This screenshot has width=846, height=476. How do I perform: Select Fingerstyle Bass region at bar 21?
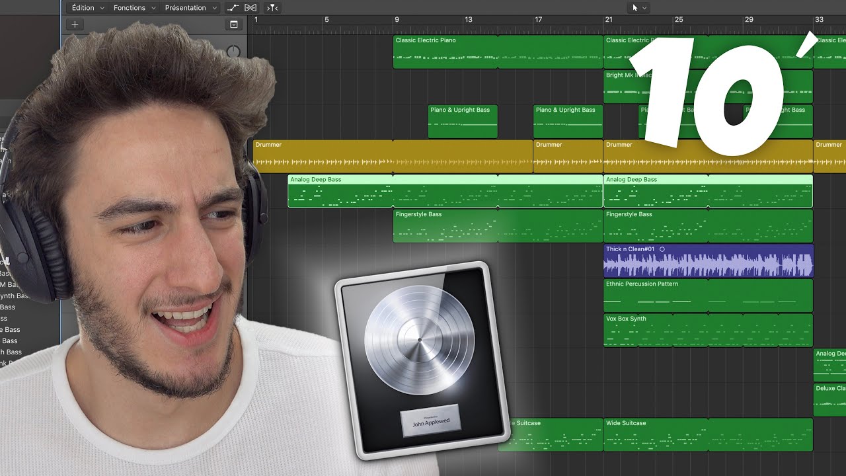tap(708, 226)
